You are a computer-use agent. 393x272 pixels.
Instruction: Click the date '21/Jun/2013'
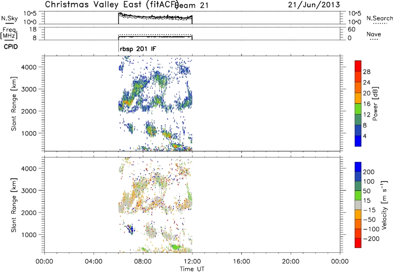(314, 5)
